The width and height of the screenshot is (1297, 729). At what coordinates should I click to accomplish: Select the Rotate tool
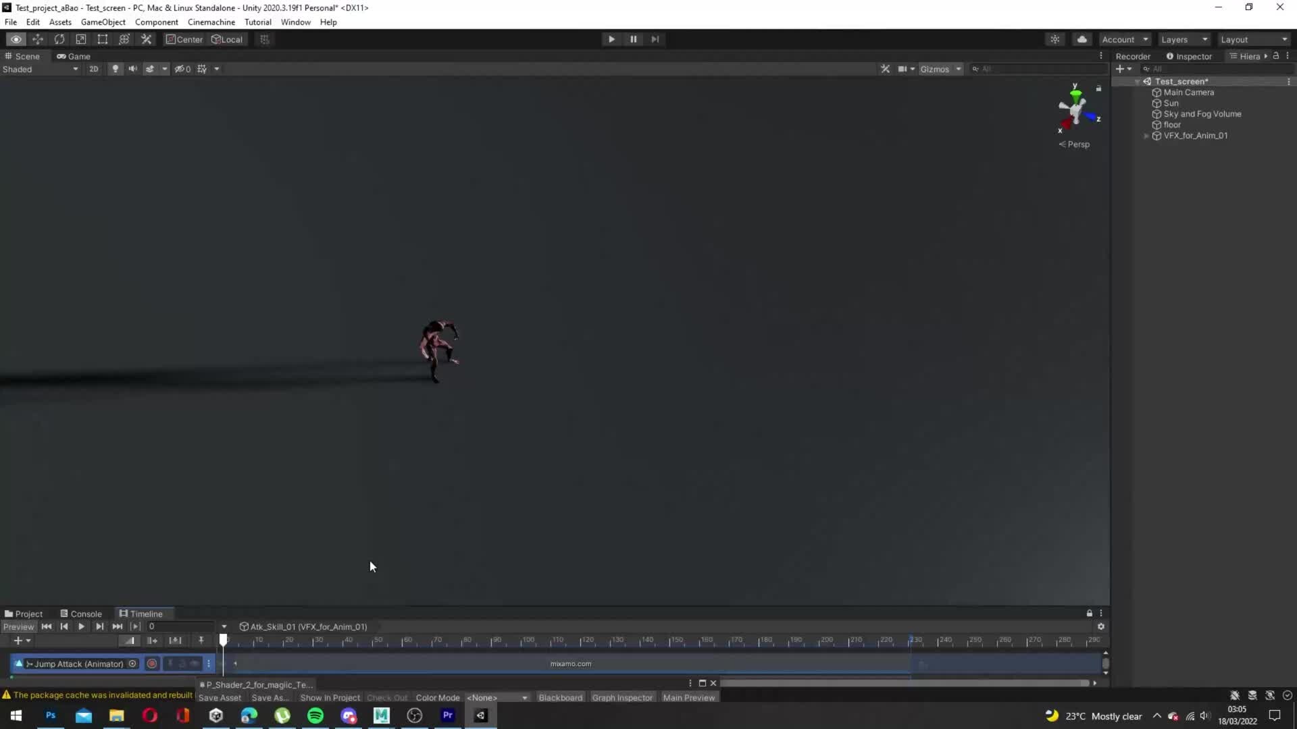(59, 39)
